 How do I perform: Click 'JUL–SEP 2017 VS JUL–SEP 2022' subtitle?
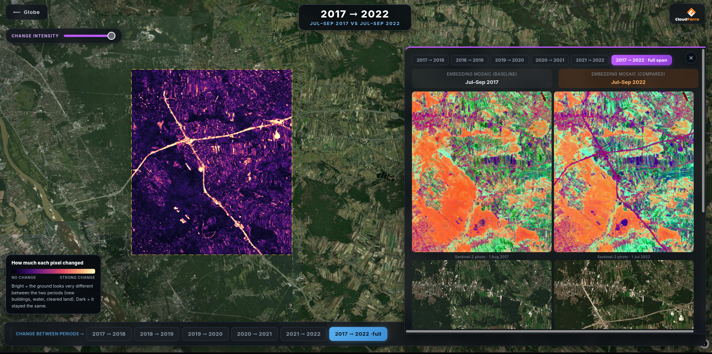355,23
